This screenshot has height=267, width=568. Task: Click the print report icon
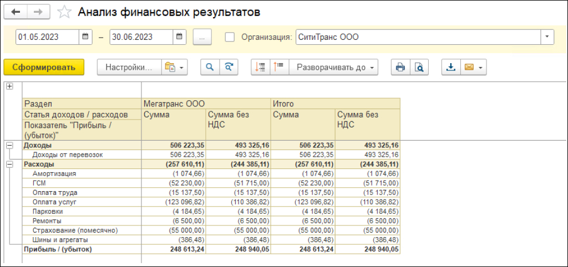400,67
